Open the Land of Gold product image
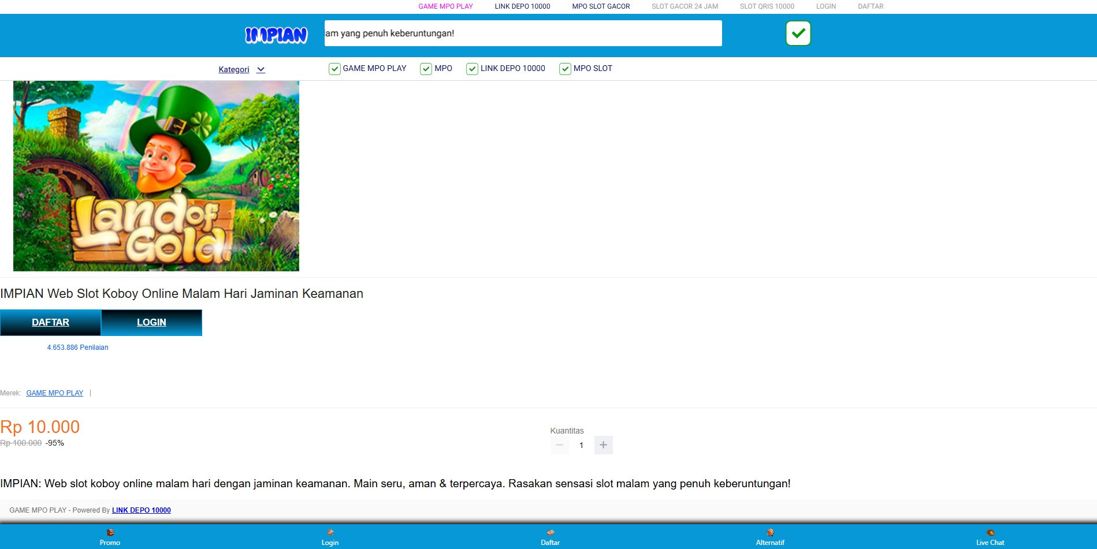1097x549 pixels. (156, 176)
